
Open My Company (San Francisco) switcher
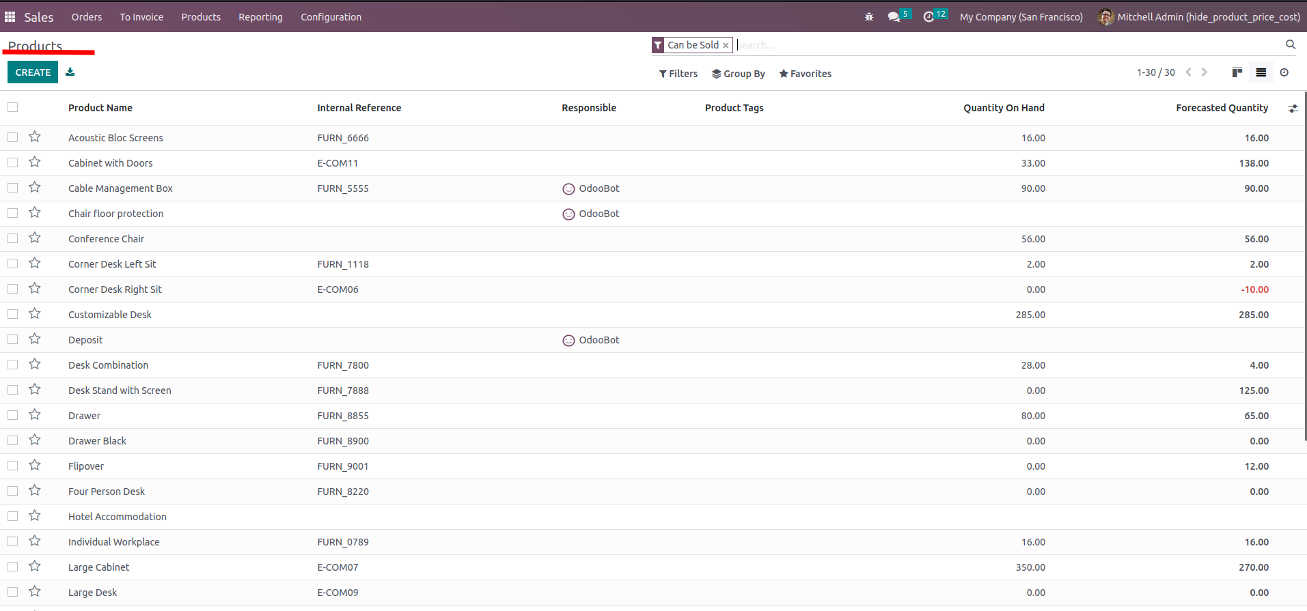[1021, 17]
